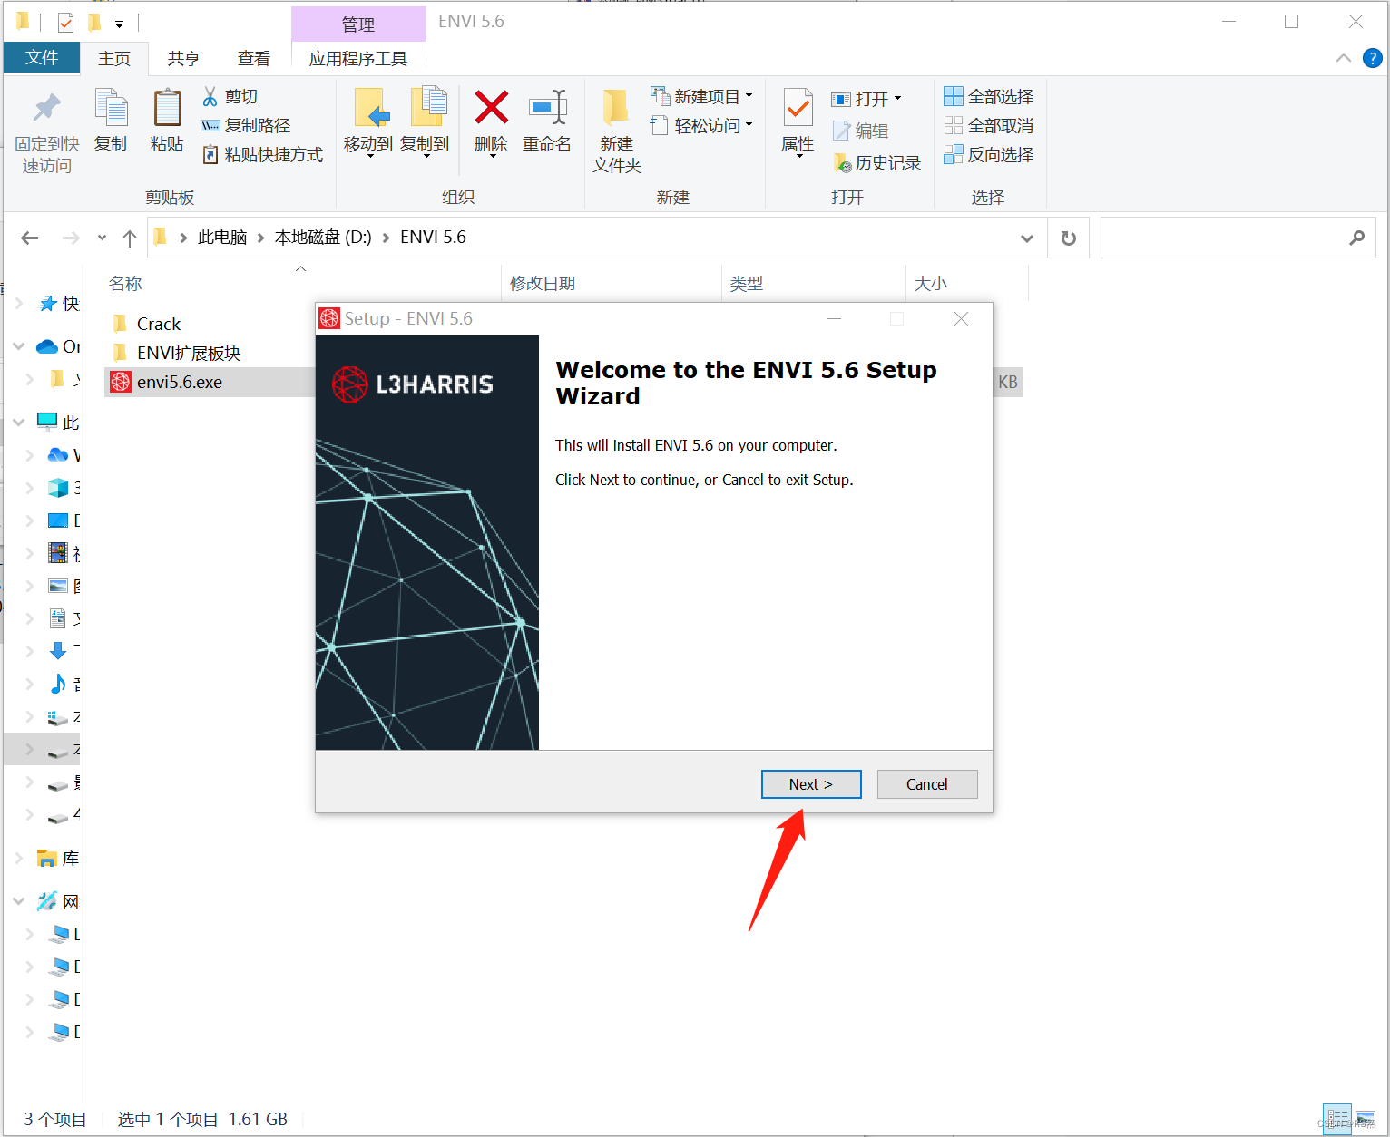This screenshot has height=1137, width=1390.
Task: Sort by Name (名称) column
Action: [125, 284]
